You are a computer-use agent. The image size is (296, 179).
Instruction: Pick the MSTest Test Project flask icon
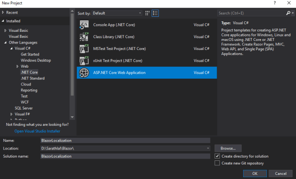(x=84, y=49)
